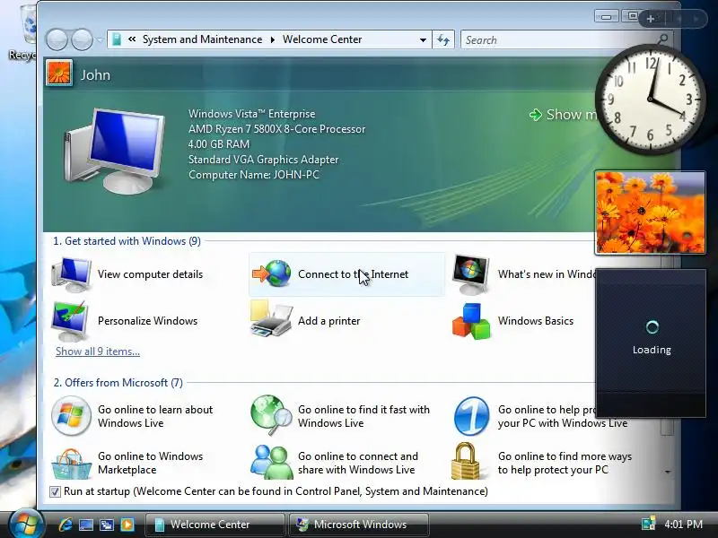Click the connect and share people icon
Viewport: 718px width, 538px height.
click(x=271, y=462)
